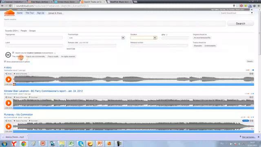Click Select Date under Release date

(x=71, y=49)
